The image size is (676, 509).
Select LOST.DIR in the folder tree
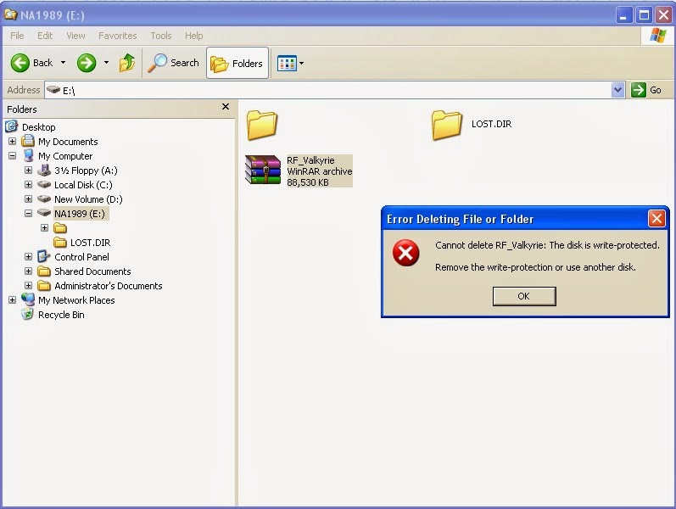(x=90, y=243)
